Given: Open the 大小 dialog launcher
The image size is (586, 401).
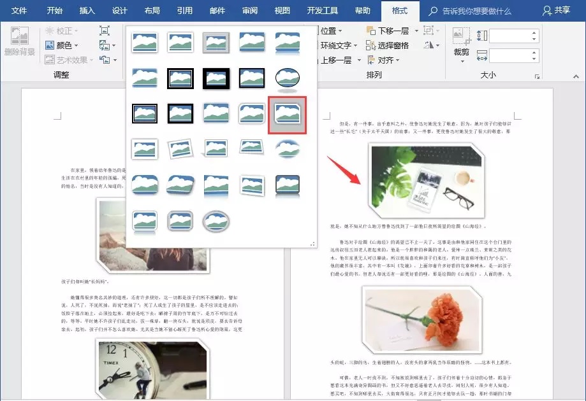Looking at the screenshot, I should (x=537, y=76).
